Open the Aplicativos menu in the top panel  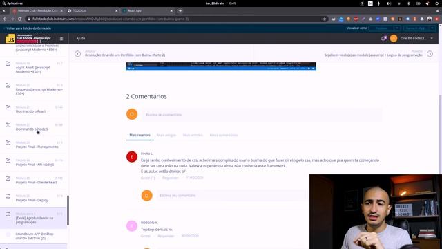point(12,3)
